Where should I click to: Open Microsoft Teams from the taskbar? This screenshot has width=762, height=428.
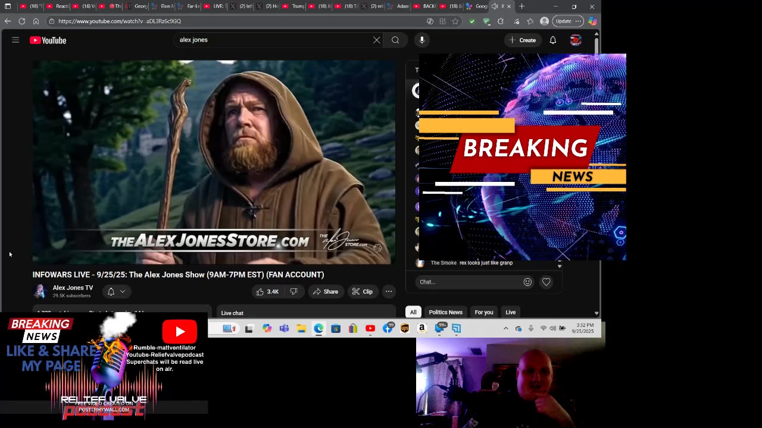pos(284,328)
